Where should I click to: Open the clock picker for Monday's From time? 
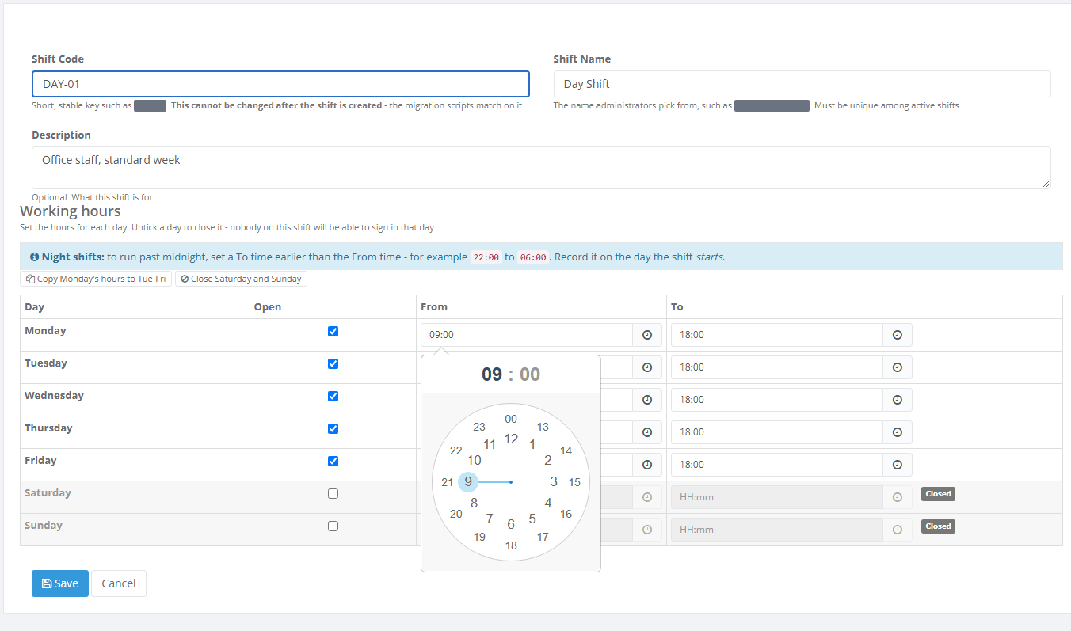[x=647, y=335]
